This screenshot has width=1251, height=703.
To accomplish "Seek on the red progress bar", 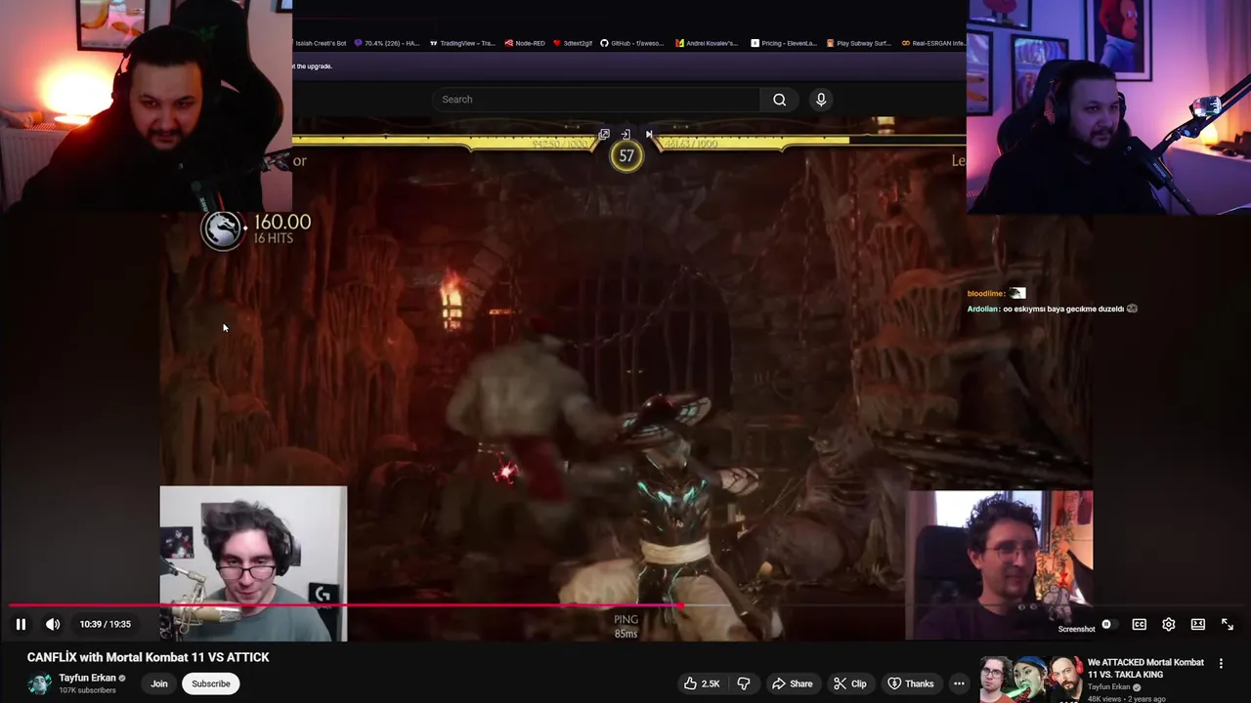I will (625, 605).
